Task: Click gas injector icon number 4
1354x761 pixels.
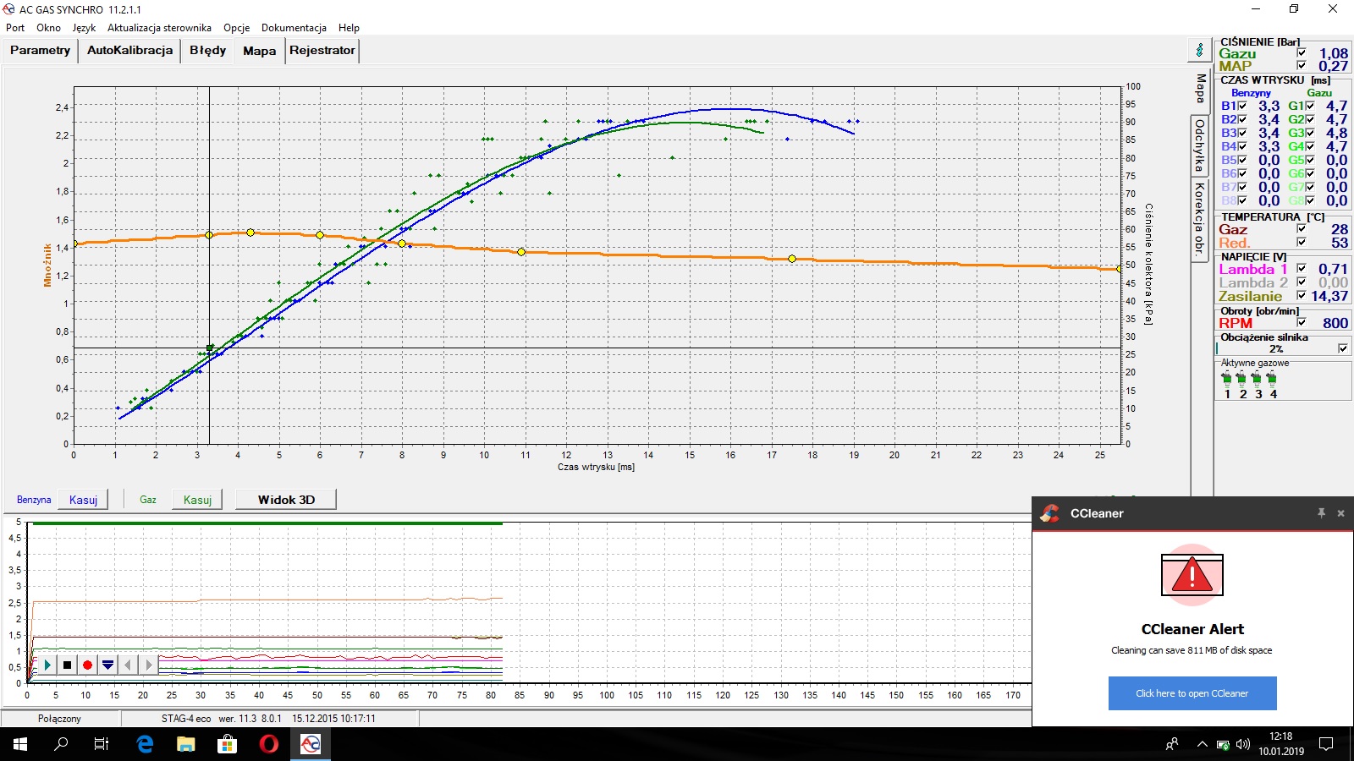Action: [1272, 379]
